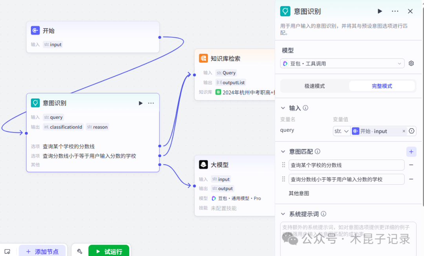This screenshot has width=424, height=256.
Task: Click the 意图识别 icon in the panel header
Action: point(285,11)
